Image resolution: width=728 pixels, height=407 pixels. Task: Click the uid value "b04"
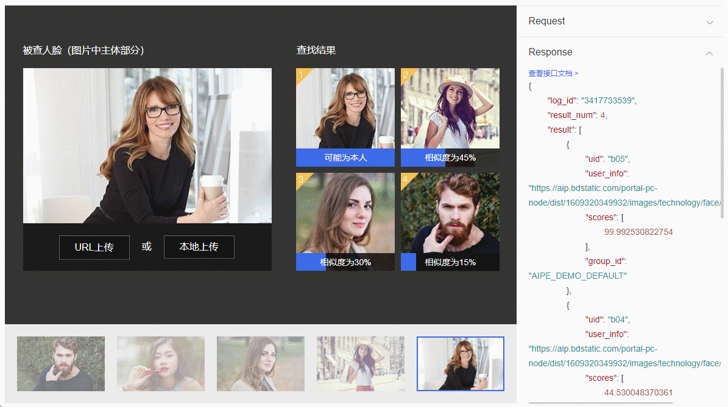point(618,320)
